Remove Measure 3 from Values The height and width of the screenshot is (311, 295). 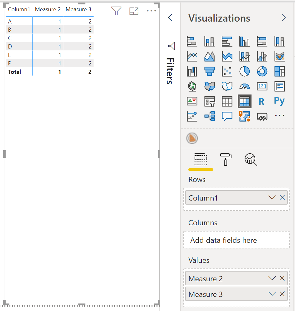282,294
